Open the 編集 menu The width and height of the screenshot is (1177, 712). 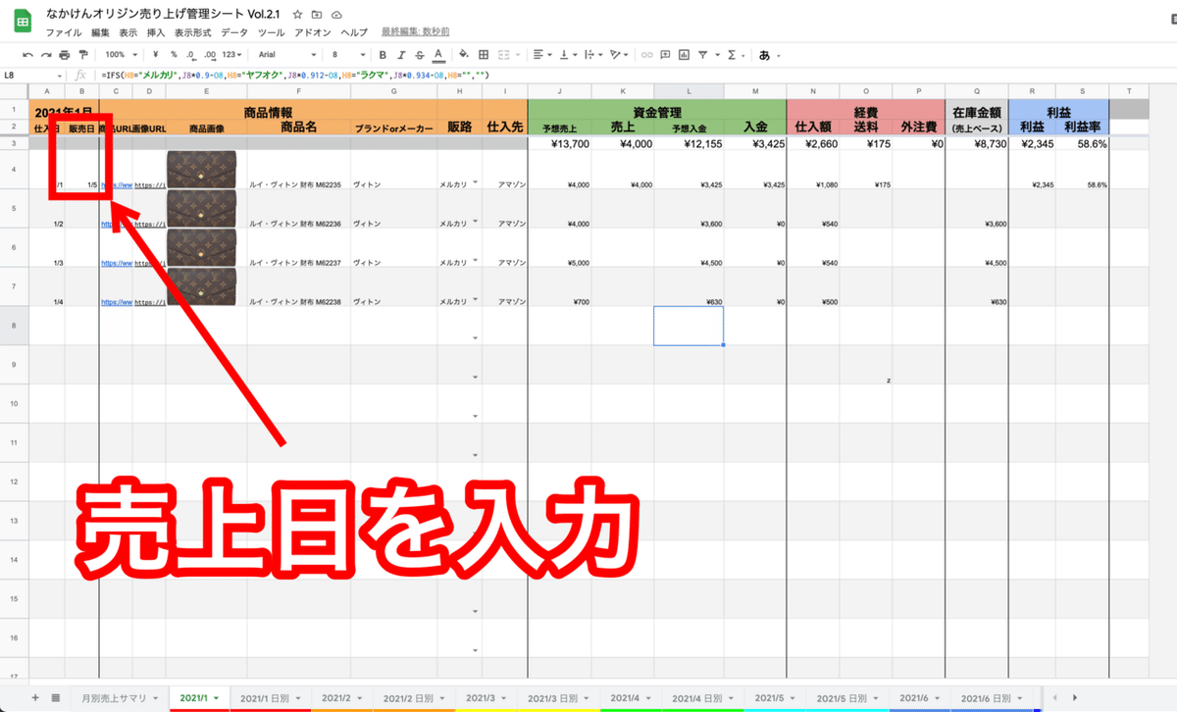101,32
